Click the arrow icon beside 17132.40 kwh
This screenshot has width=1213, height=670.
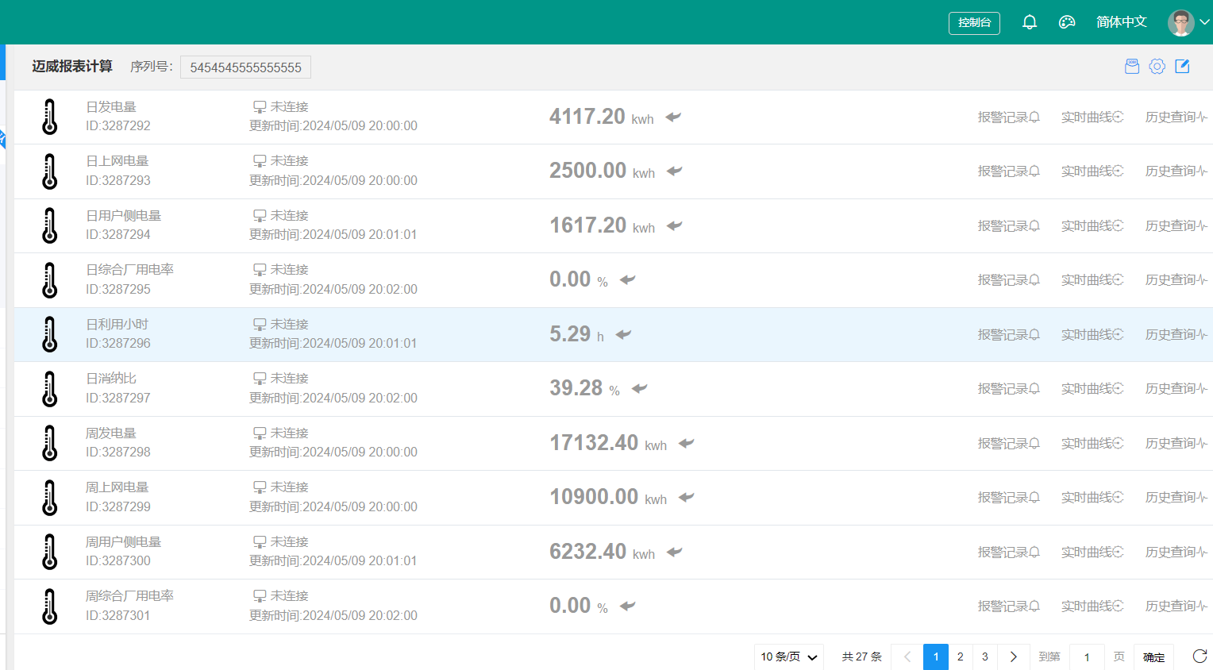(x=687, y=443)
